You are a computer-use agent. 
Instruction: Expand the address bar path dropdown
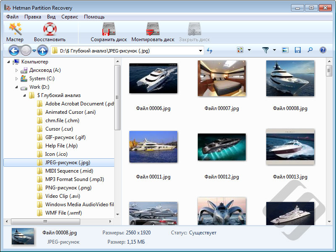coord(200,51)
